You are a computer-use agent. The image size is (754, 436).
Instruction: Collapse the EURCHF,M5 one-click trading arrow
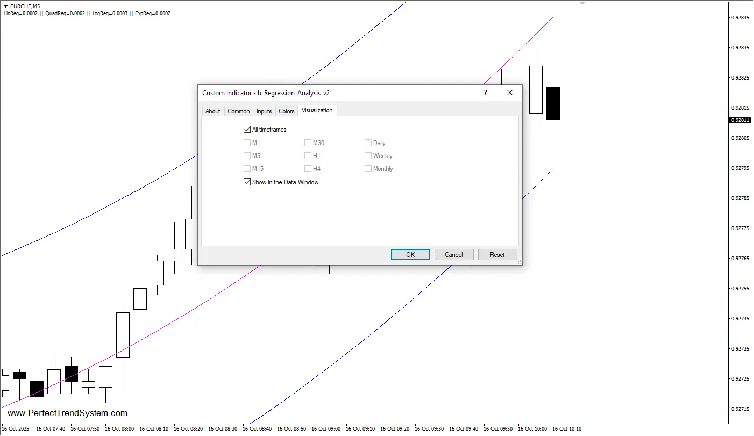coord(5,6)
